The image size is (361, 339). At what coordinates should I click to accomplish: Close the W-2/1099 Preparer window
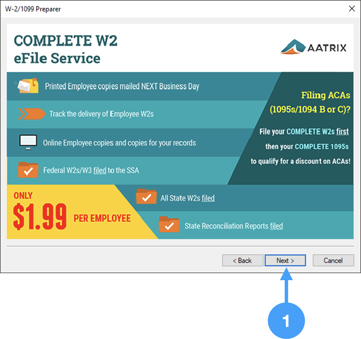click(352, 9)
